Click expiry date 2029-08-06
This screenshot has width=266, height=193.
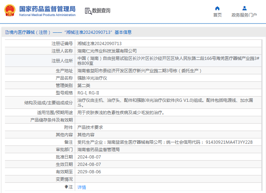pos(89,172)
